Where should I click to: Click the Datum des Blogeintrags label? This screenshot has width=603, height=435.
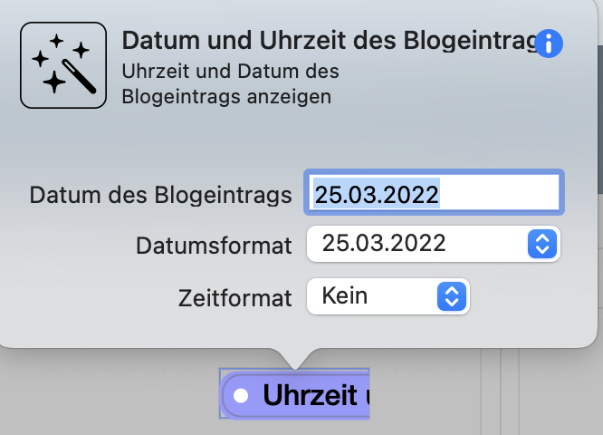pyautogui.click(x=161, y=195)
